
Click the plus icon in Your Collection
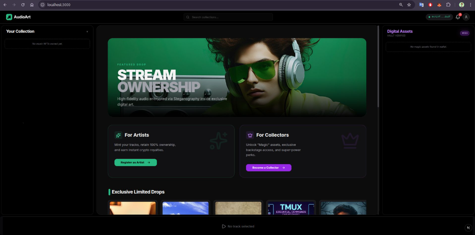(87, 32)
